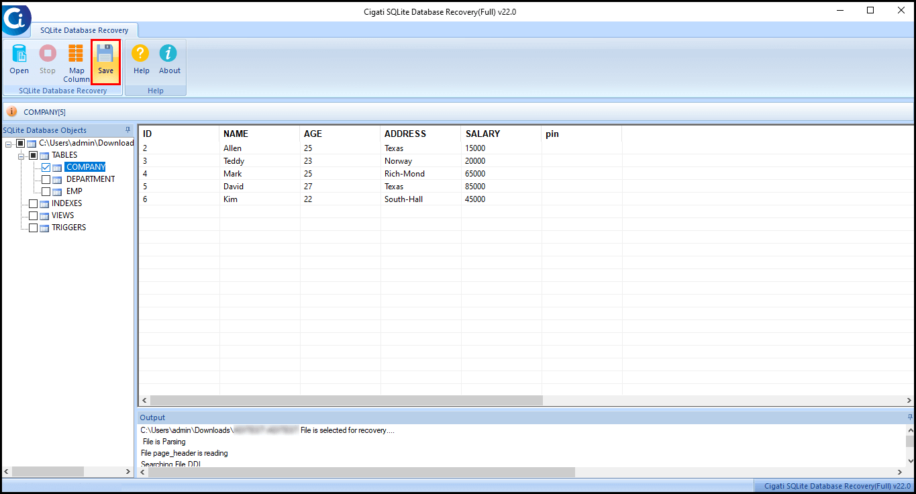Screen dimensions: 916x494
Task: Click the ADDRESS column header
Action: coord(421,134)
